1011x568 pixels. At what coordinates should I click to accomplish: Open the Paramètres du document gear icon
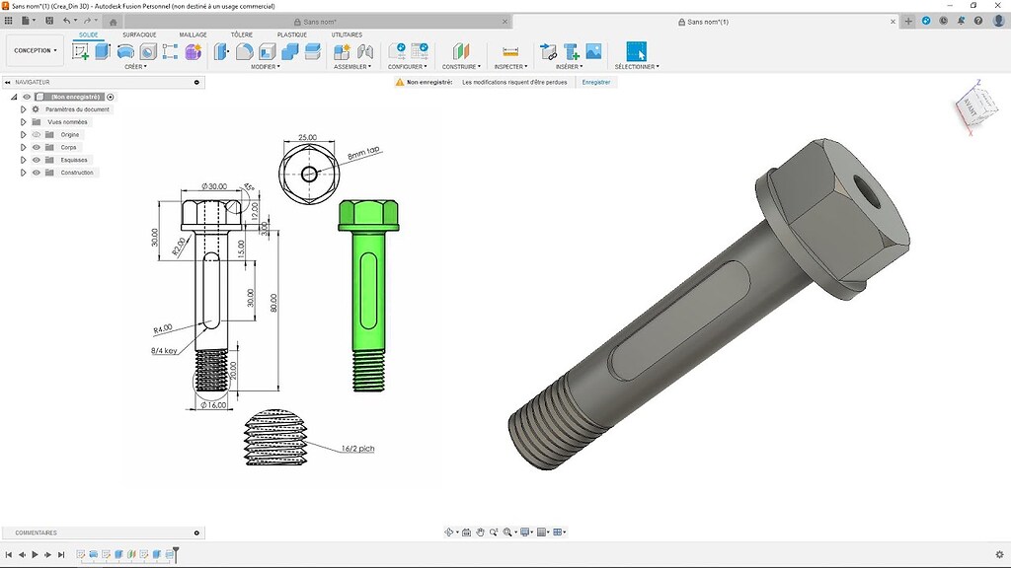point(36,108)
